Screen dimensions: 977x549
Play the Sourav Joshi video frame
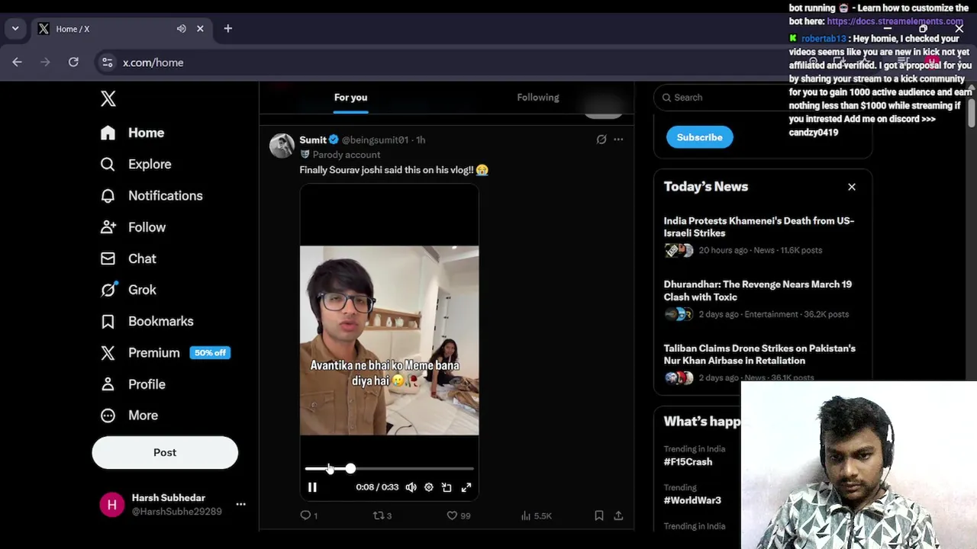coord(389,340)
